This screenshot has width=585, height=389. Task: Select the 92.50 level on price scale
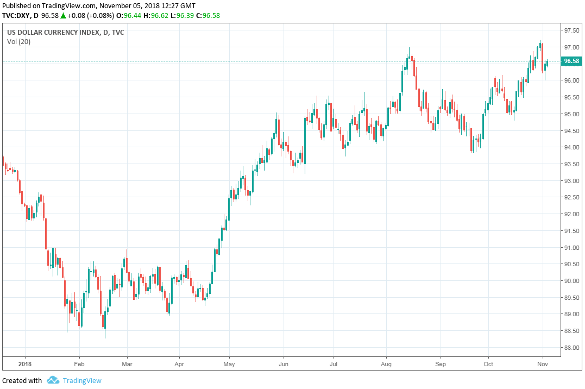click(571, 197)
